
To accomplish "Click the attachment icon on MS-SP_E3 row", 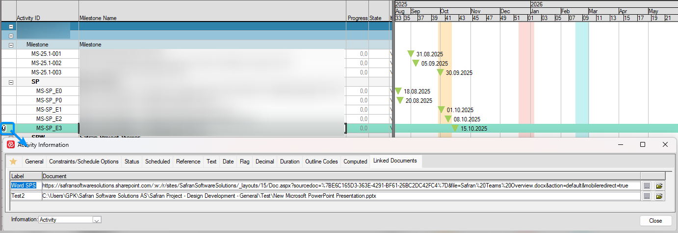I will coord(4,129).
